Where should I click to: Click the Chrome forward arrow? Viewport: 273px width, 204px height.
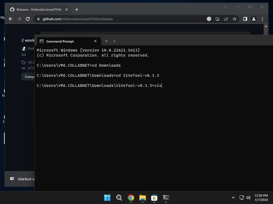[19, 19]
